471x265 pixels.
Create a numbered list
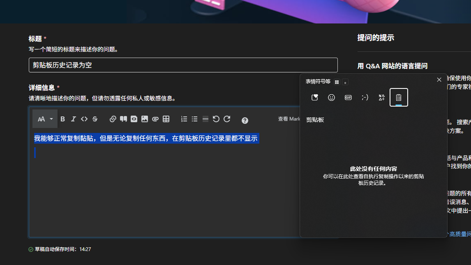click(x=184, y=119)
